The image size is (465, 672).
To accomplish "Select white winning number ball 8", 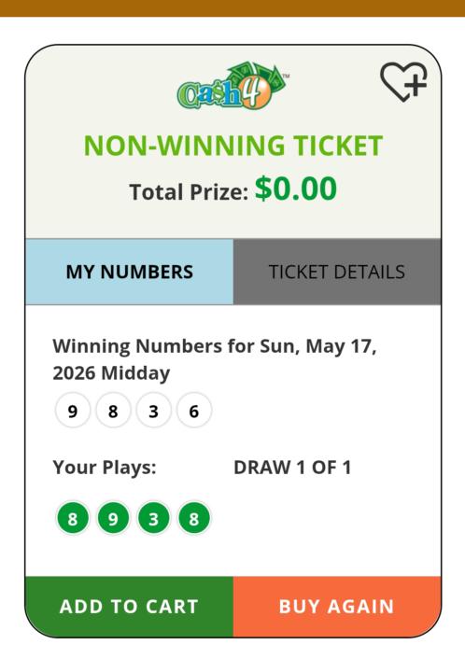I will [x=113, y=411].
